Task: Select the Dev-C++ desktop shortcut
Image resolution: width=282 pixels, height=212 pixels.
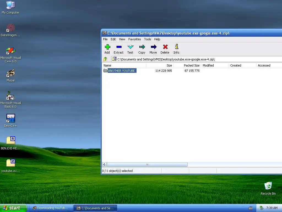Action: 10,121
